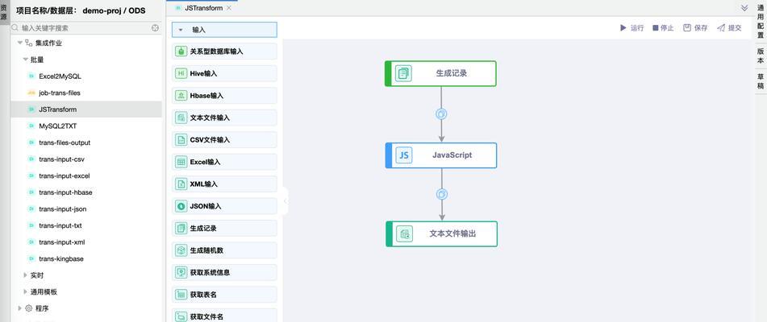Image resolution: width=767 pixels, height=322 pixels.
Task: Click the search field's target icon
Action: coord(155,28)
